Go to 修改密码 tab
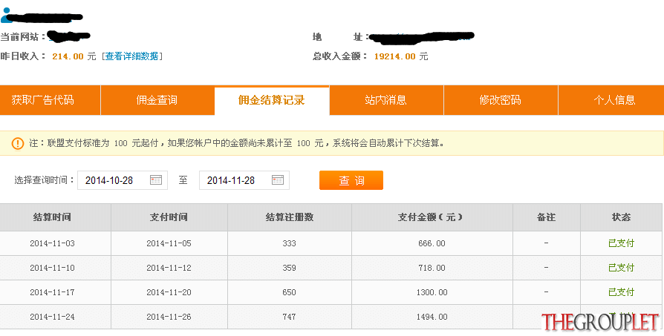 501,100
